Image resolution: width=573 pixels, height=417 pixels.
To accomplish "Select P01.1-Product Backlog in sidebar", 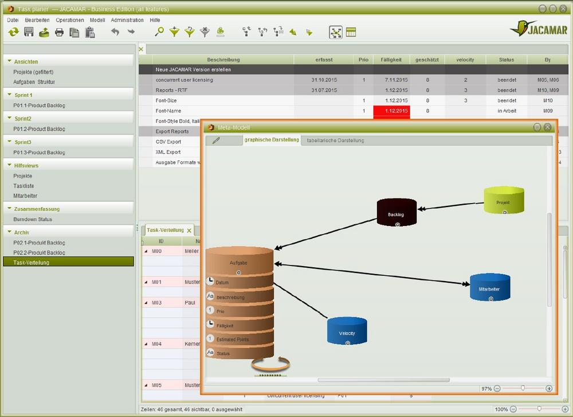I will click(39, 106).
